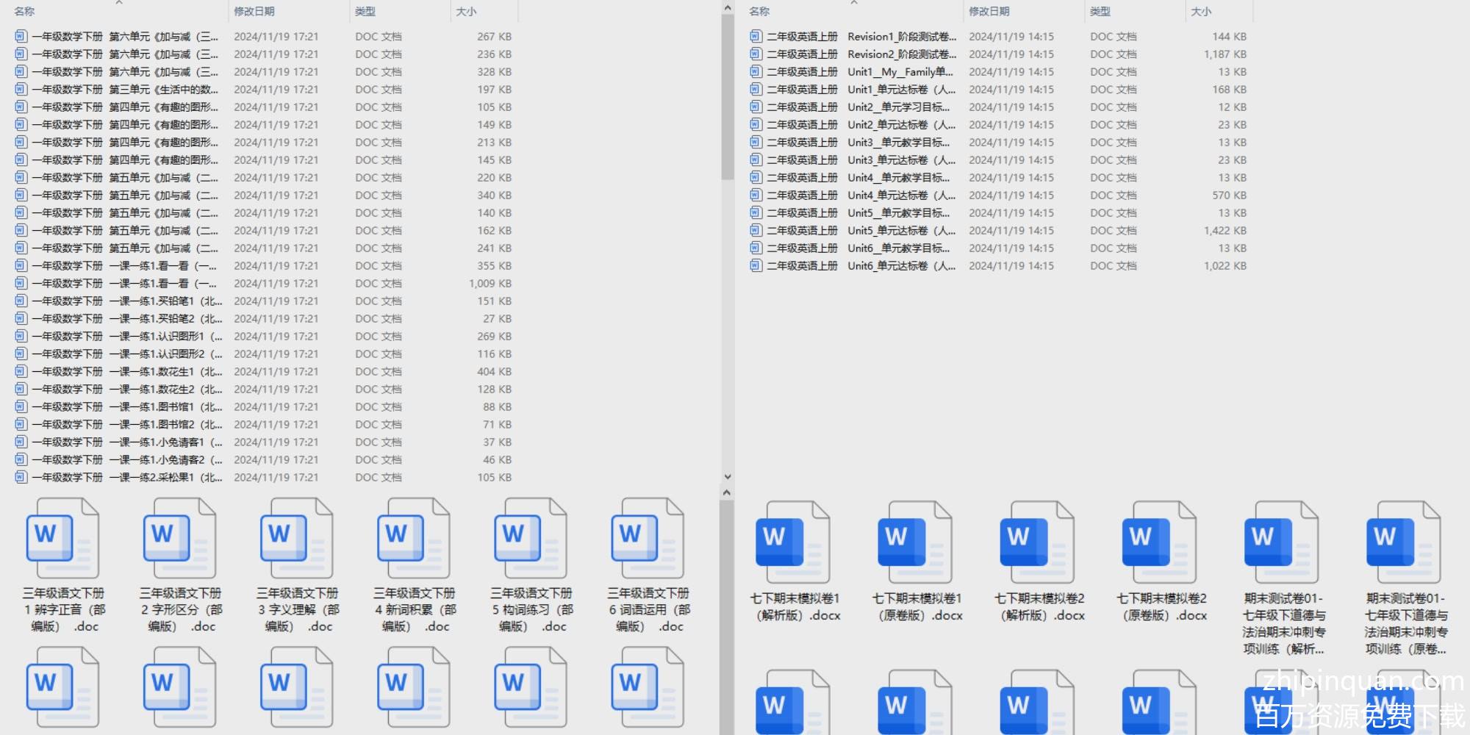Click scroll-down arrow of 一年级数学 file list
Viewport: 1470px width, 735px height.
pos(728,477)
